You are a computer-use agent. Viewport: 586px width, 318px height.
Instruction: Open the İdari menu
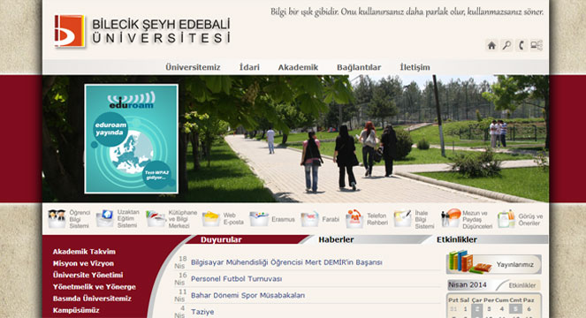click(249, 67)
